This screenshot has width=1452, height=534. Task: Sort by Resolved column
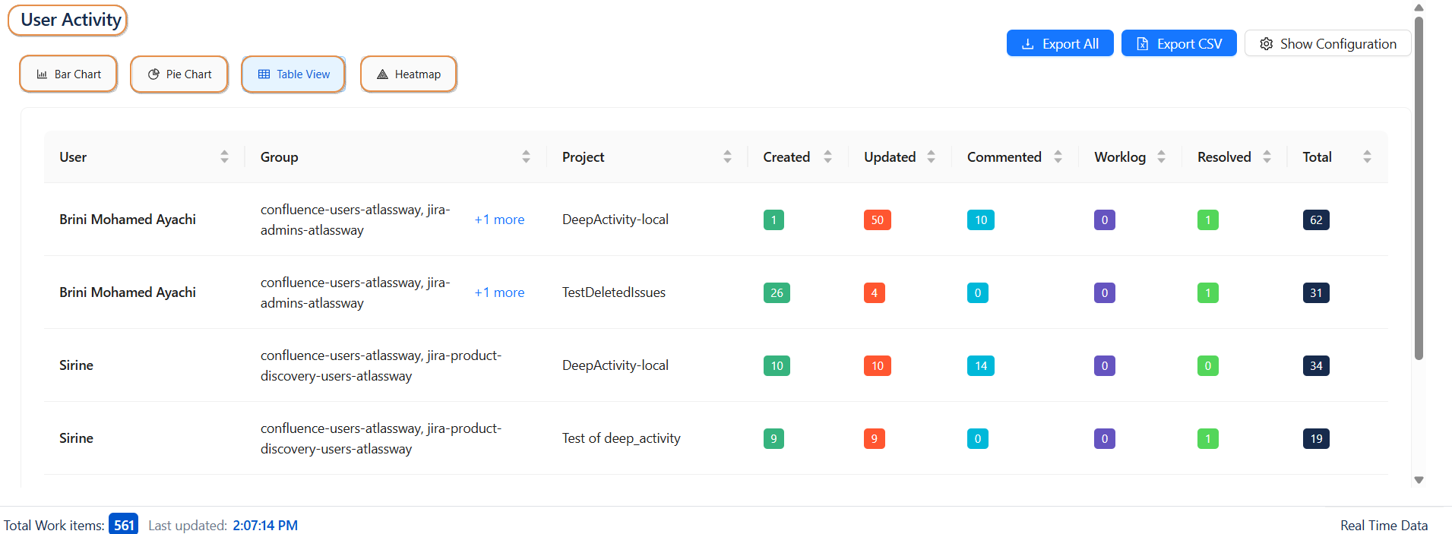[x=1267, y=157]
